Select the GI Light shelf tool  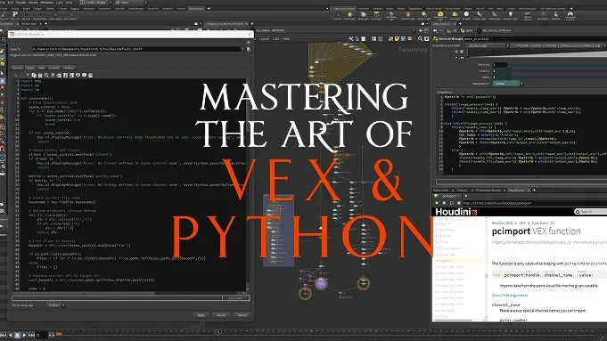tap(466, 15)
